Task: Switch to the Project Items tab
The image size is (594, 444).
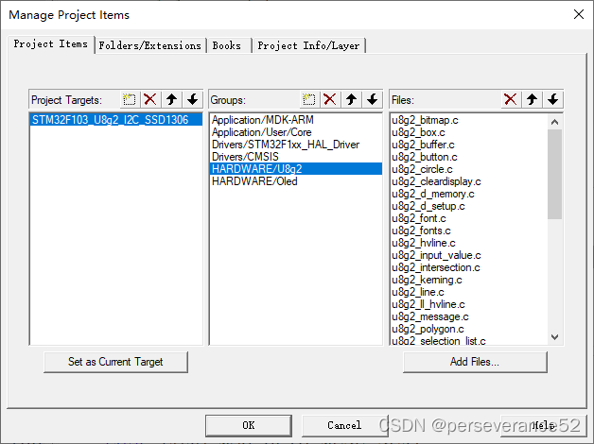Action: (x=51, y=44)
